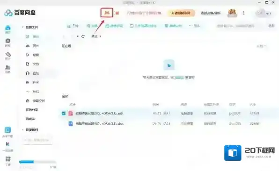Click the trash delete toolbar icon
This screenshot has width=279, height=171.
166,26
